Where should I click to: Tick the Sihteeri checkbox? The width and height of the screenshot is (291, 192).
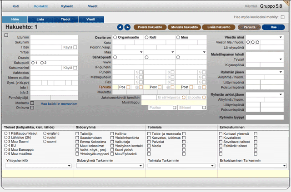point(204,108)
